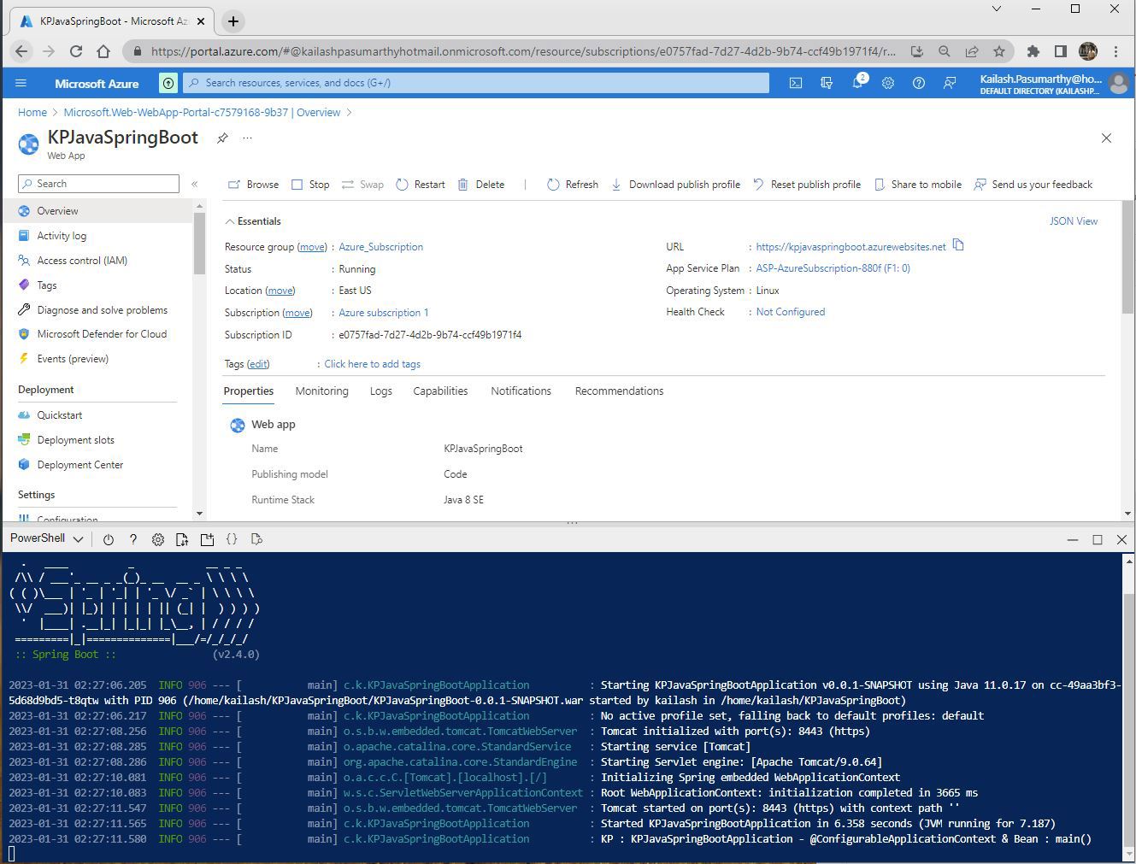The width and height of the screenshot is (1136, 864).
Task: Switch to the Capabilities tab
Action: (440, 391)
